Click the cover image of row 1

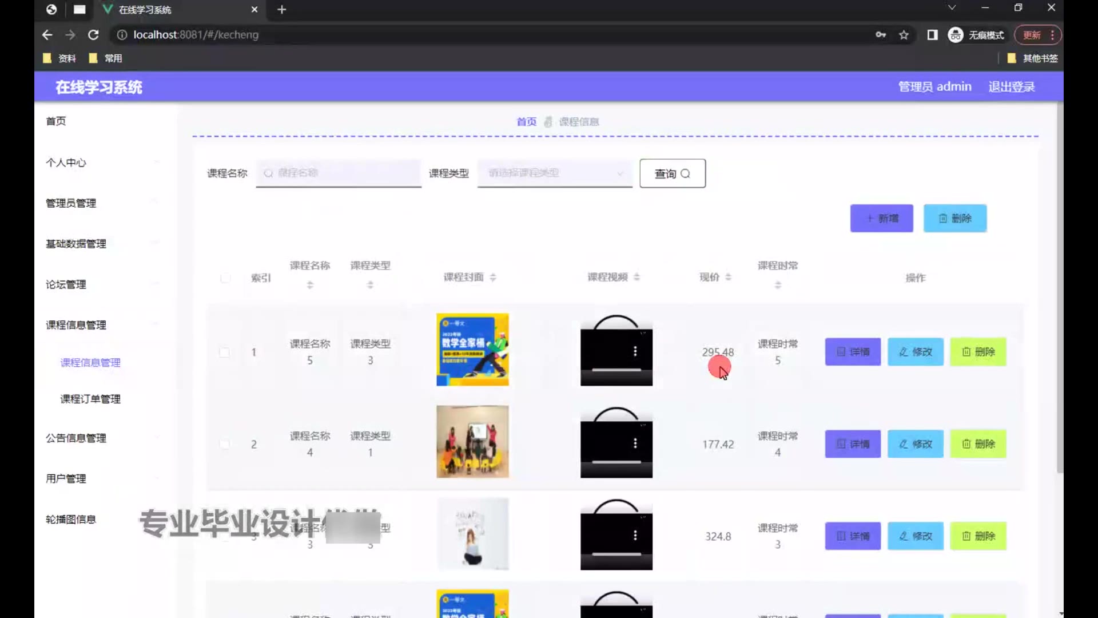pyautogui.click(x=472, y=350)
